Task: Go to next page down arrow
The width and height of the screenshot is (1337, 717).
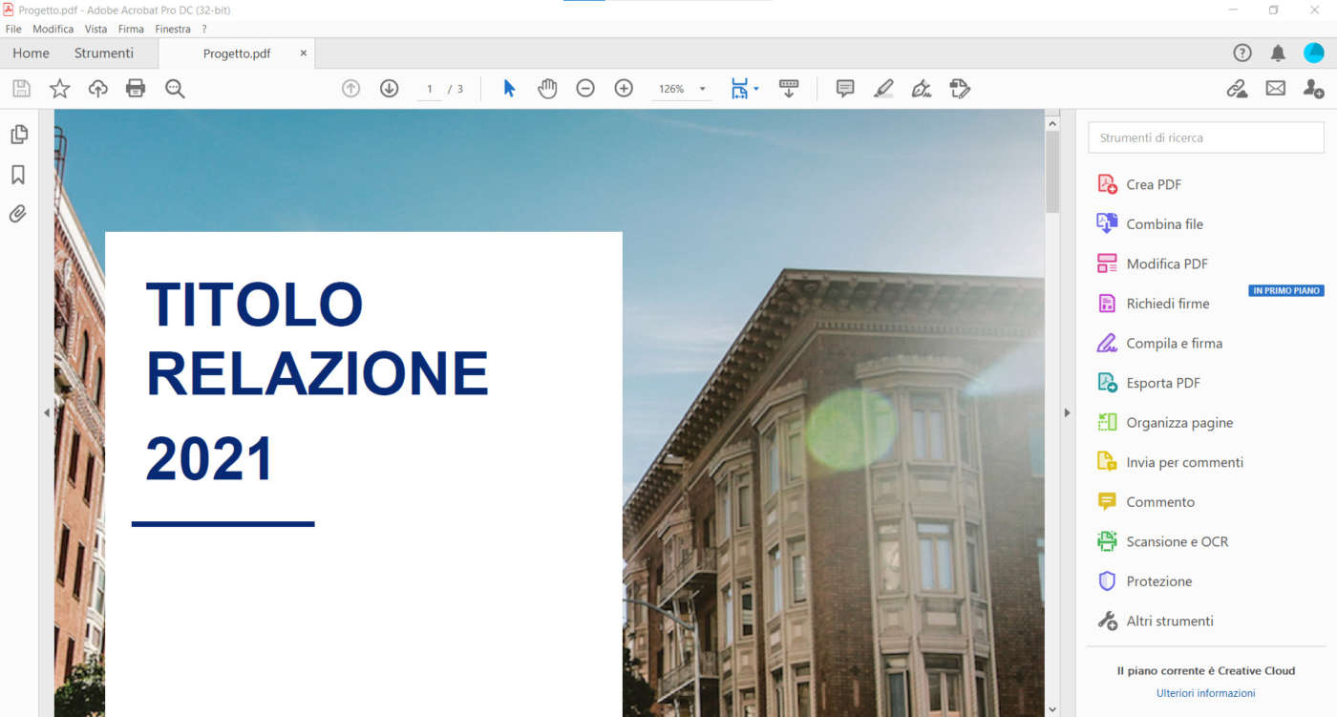Action: (389, 89)
